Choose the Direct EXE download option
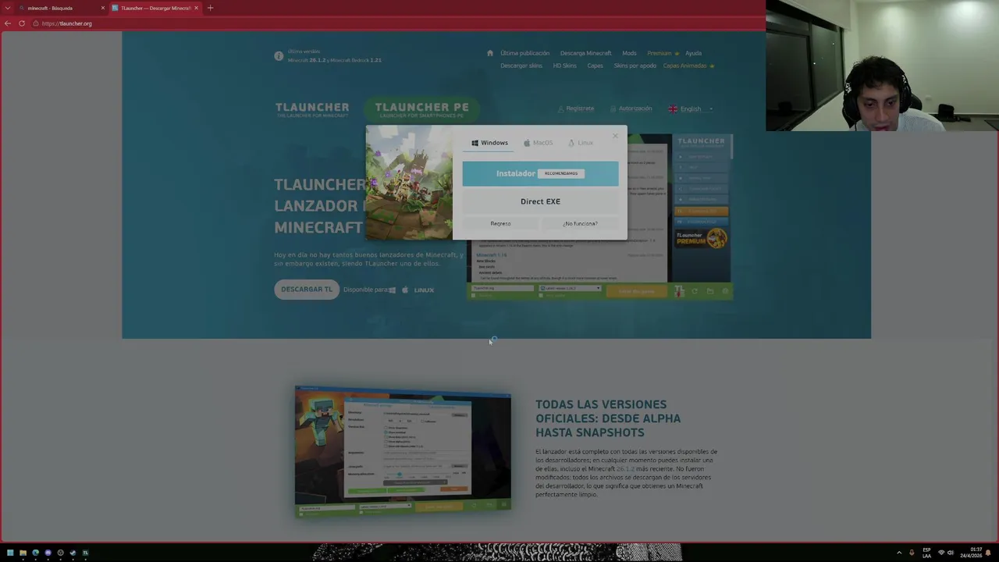The width and height of the screenshot is (999, 562). click(540, 201)
